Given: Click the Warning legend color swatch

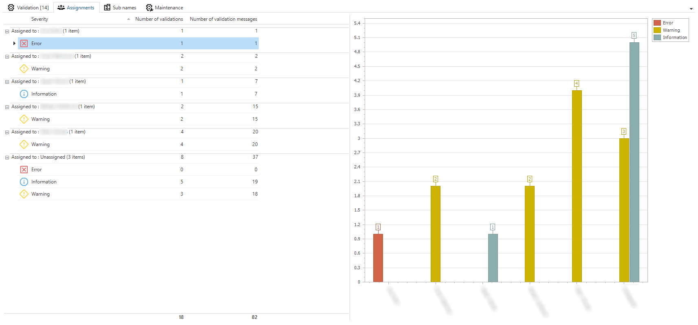Looking at the screenshot, I should [x=657, y=30].
